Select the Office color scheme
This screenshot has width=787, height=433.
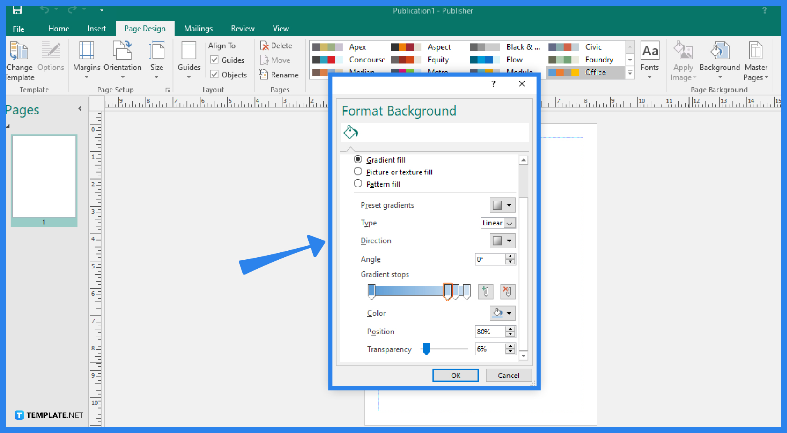[x=585, y=72]
